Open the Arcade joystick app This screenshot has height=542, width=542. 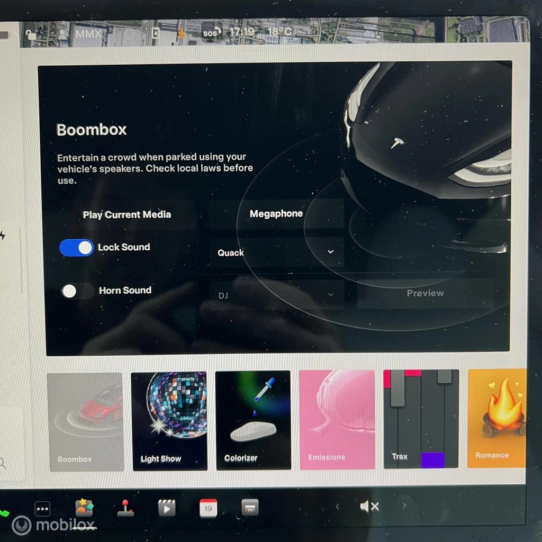click(125, 508)
